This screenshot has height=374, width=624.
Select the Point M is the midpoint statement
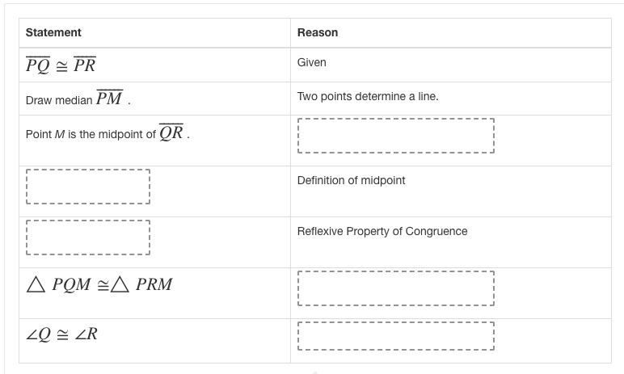(x=108, y=133)
